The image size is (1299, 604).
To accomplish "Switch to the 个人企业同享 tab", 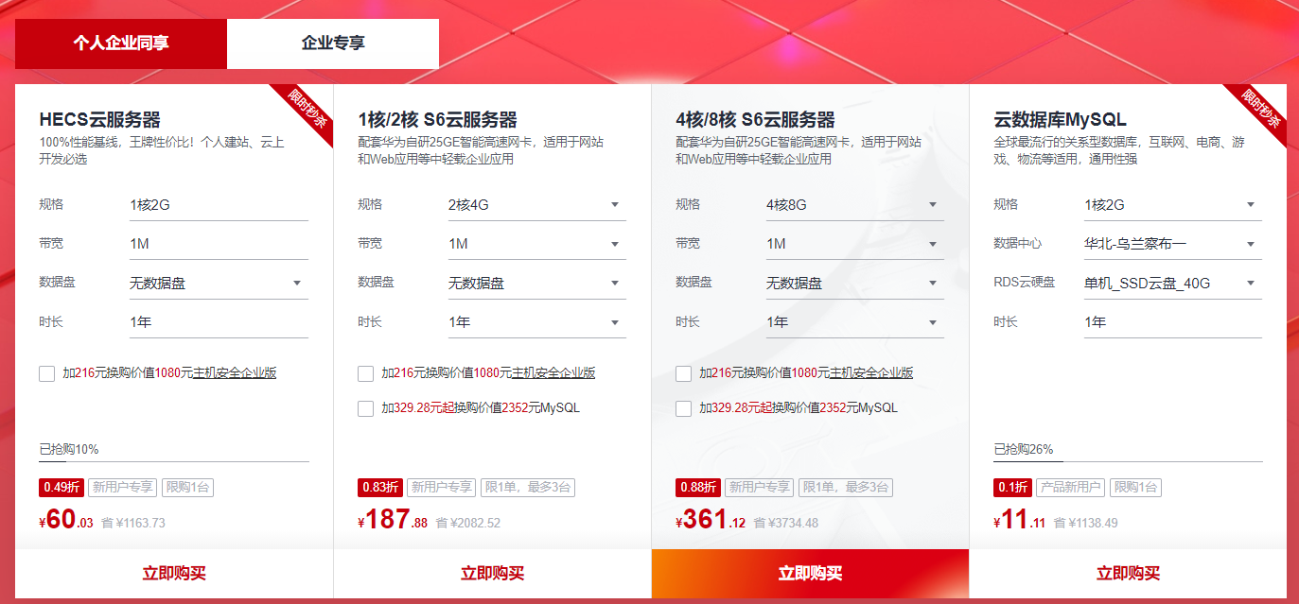I will (x=121, y=43).
